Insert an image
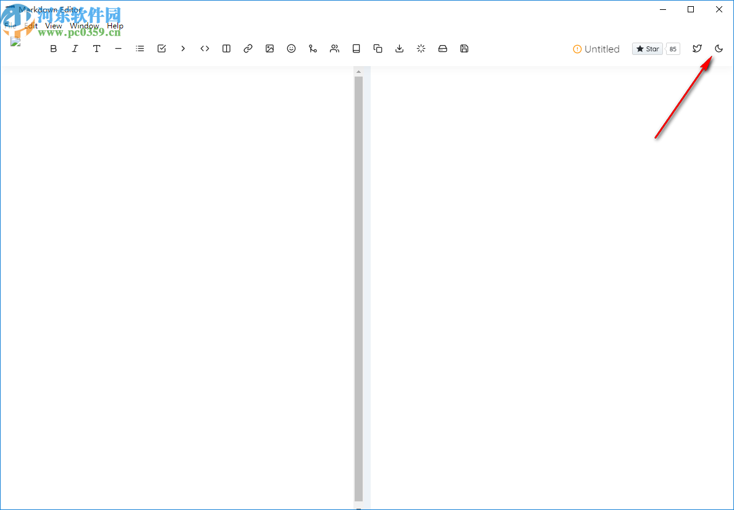This screenshot has height=510, width=734. point(269,48)
